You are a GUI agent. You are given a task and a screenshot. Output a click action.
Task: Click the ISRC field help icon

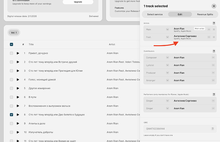coord(212,129)
